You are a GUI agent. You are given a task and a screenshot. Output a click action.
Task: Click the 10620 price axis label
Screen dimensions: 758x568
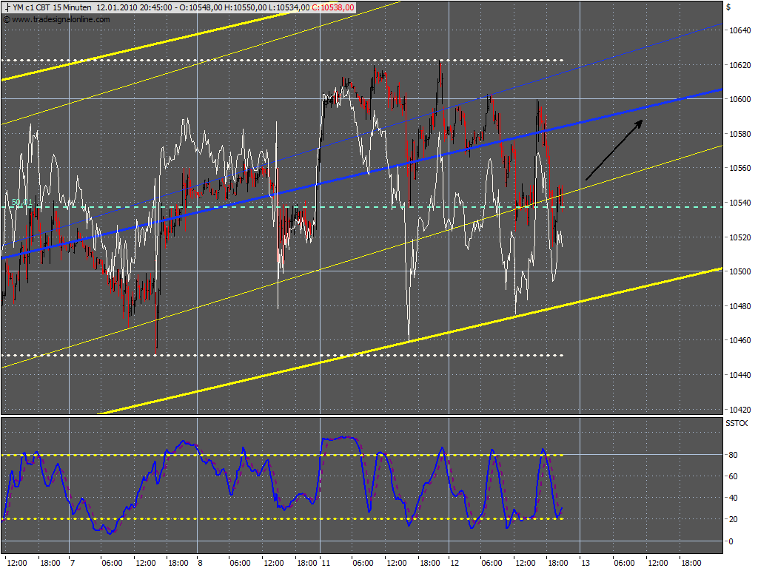(x=739, y=65)
